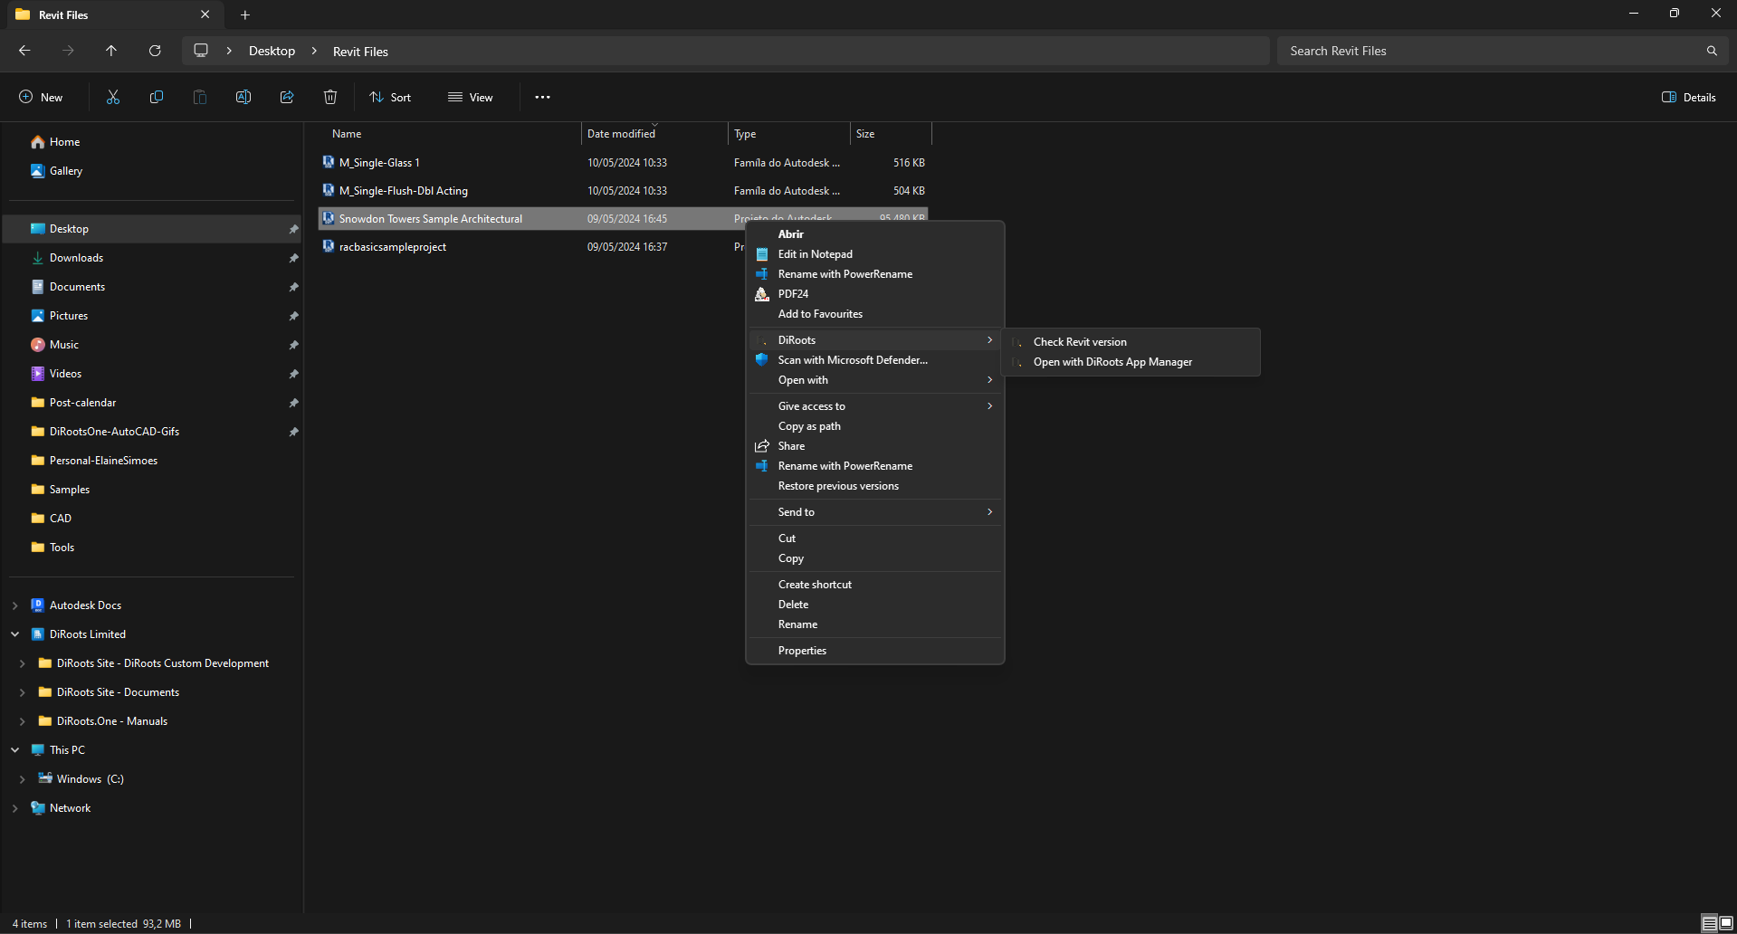Expand the DiRoots submenu in the context menu

988,339
